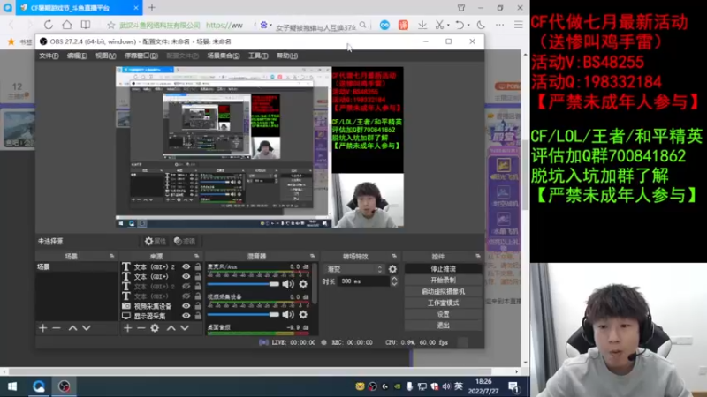Toggle visibility of 文本 (GDI+) 2 top row
The height and width of the screenshot is (397, 707).
(186, 267)
